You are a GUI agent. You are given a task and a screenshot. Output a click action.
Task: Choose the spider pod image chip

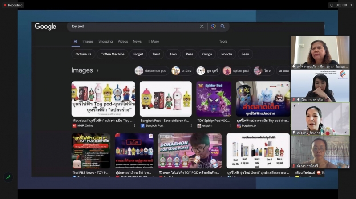pyautogui.click(x=237, y=71)
